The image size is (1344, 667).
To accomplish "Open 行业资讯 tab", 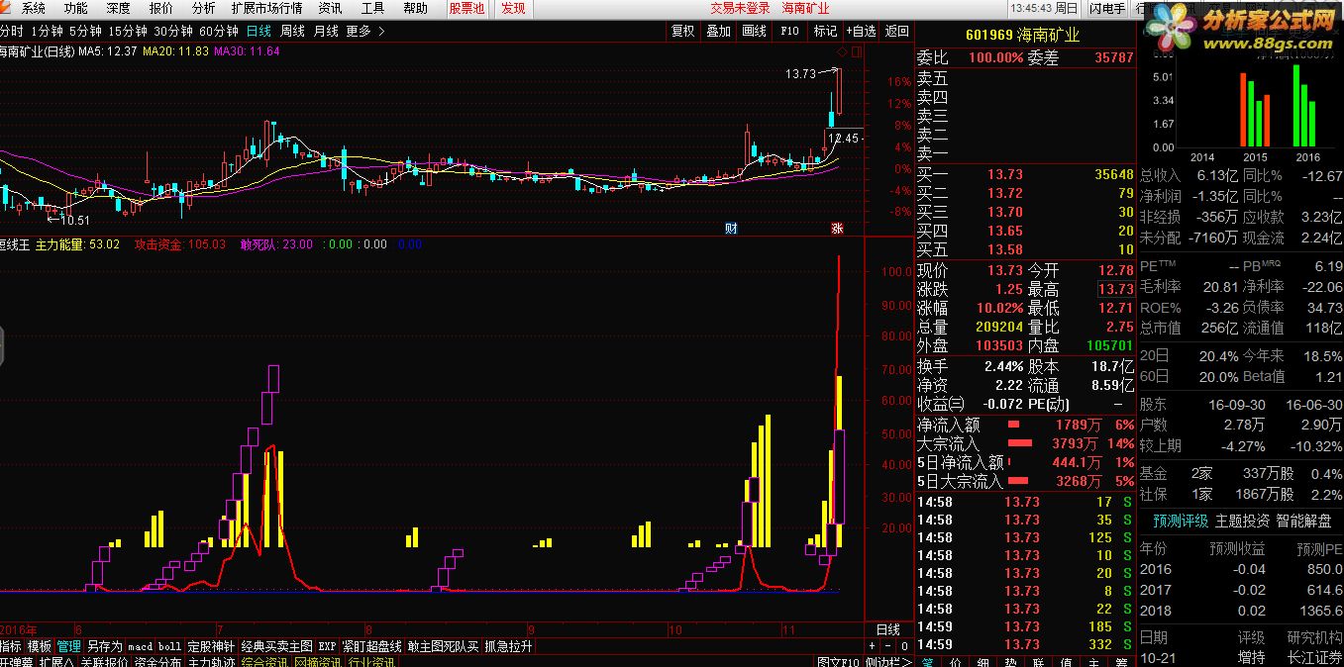I will (x=371, y=662).
